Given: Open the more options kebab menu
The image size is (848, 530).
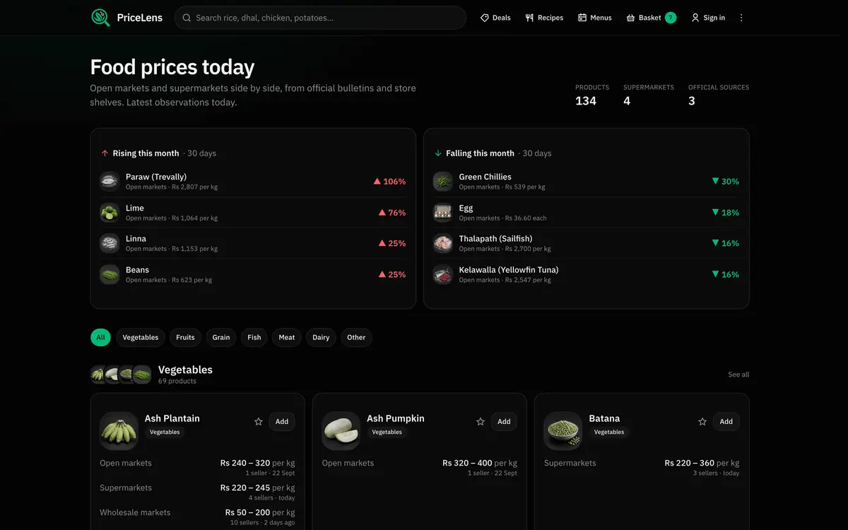Looking at the screenshot, I should 741,18.
